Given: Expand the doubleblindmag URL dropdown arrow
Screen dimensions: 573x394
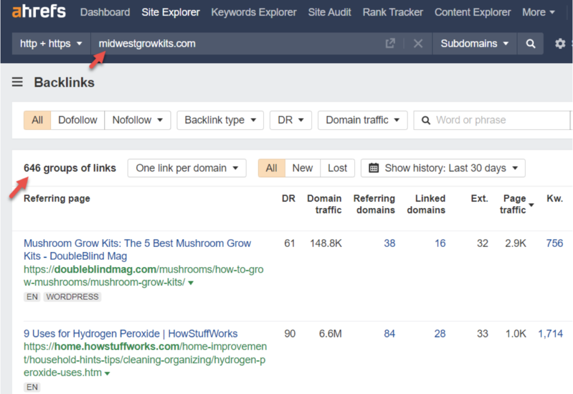Looking at the screenshot, I should click(x=191, y=283).
